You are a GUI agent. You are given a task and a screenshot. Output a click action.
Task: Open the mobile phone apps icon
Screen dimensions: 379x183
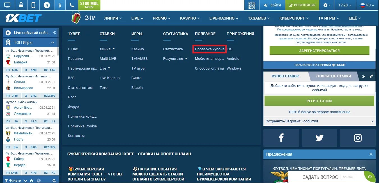(x=33, y=5)
